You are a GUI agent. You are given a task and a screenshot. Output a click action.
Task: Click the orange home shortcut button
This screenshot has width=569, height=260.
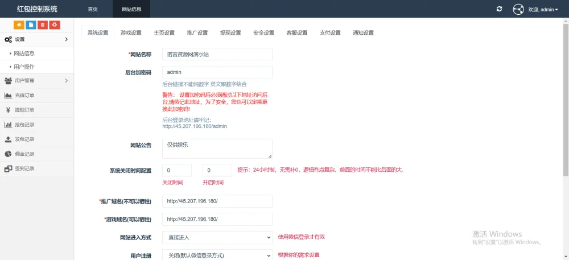pyautogui.click(x=19, y=24)
